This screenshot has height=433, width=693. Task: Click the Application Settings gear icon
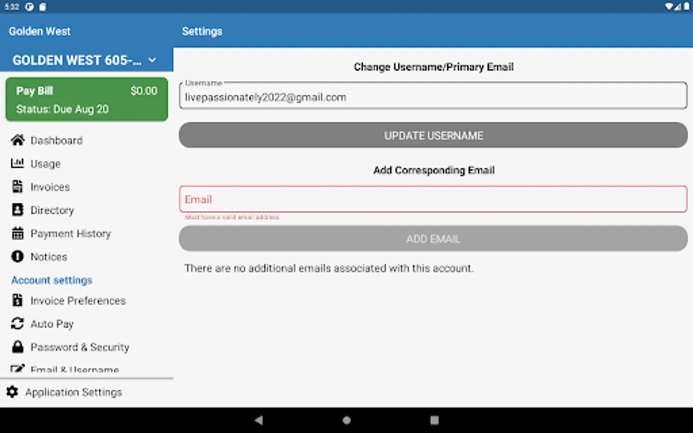[x=12, y=392]
